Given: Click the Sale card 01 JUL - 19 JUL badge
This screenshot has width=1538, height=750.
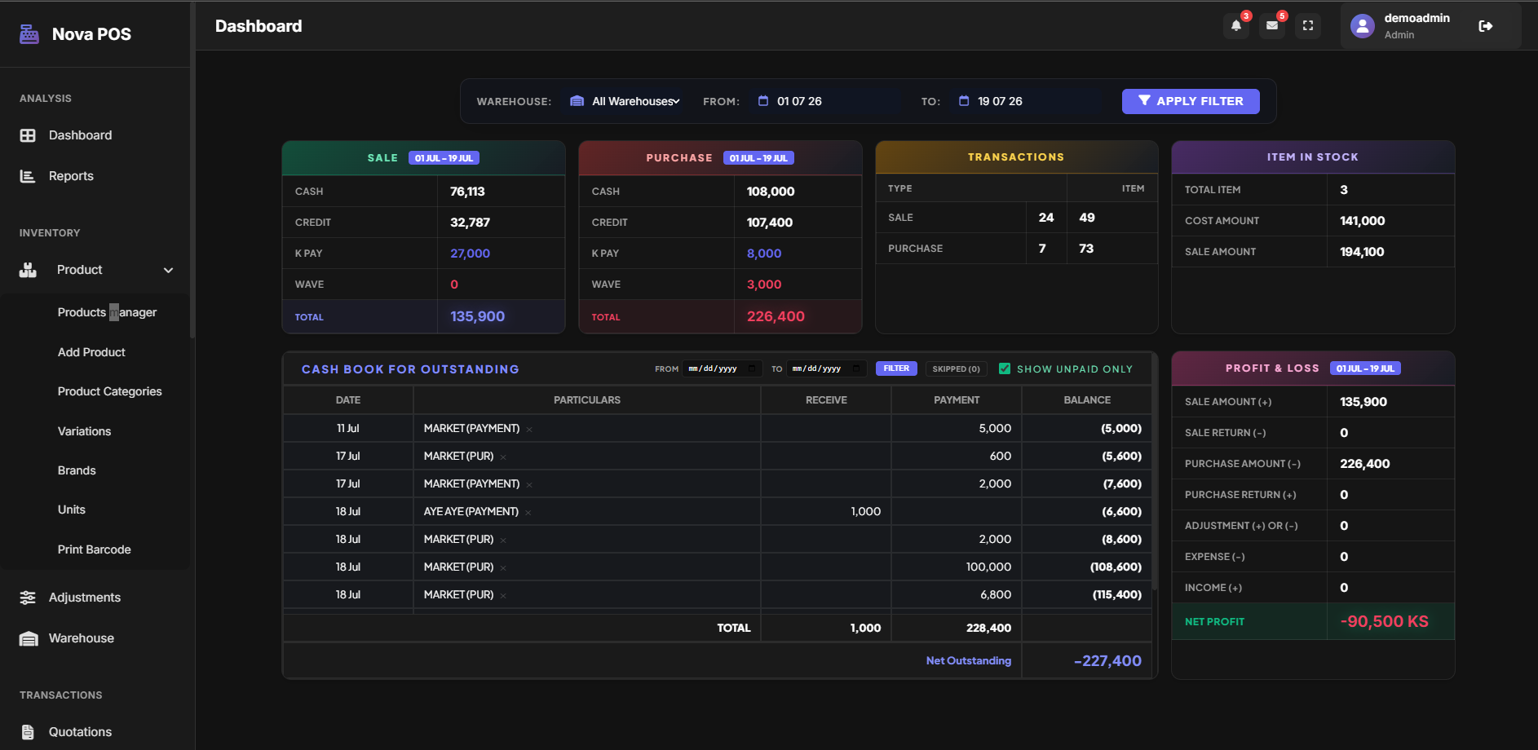Looking at the screenshot, I should click(444, 158).
